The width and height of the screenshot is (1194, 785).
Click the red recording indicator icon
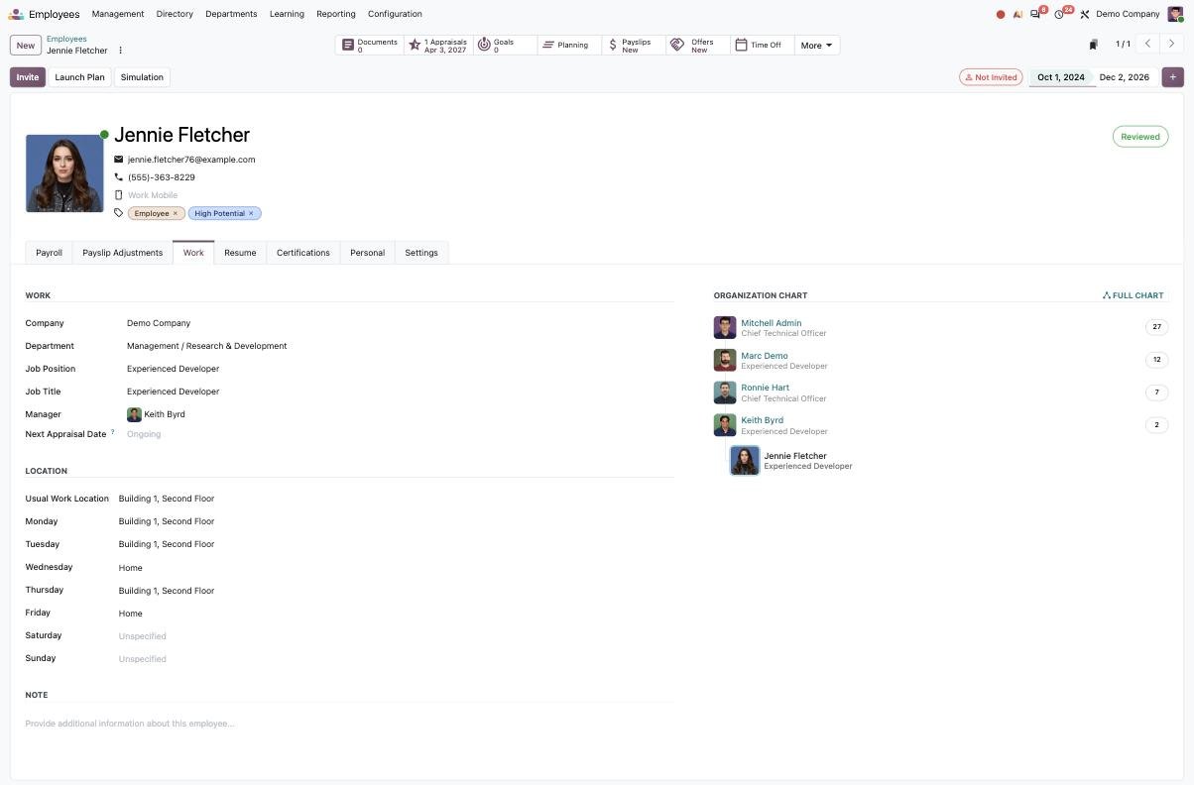[1001, 14]
